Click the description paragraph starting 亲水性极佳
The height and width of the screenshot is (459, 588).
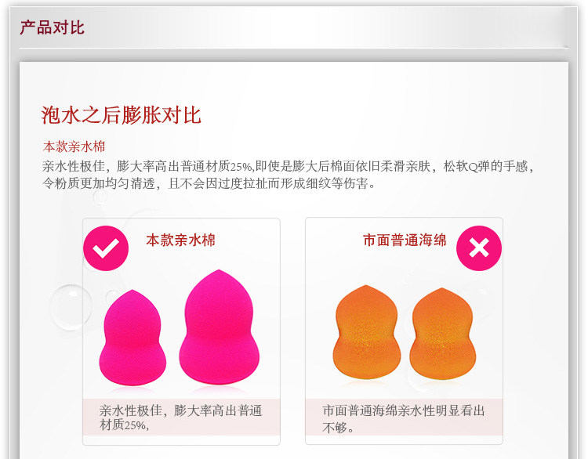pyautogui.click(x=288, y=175)
